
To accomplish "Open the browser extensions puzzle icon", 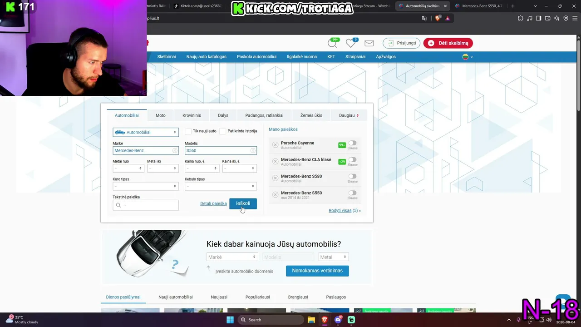I will pyautogui.click(x=521, y=18).
